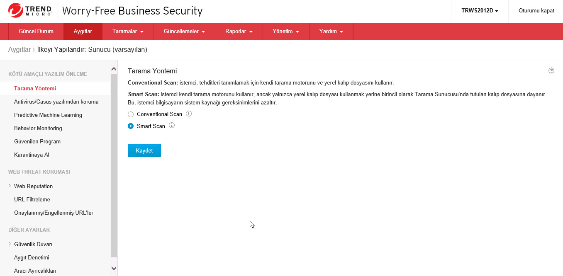563x276 pixels.
Task: Open the Güncellemeler dropdown menu
Action: (184, 31)
